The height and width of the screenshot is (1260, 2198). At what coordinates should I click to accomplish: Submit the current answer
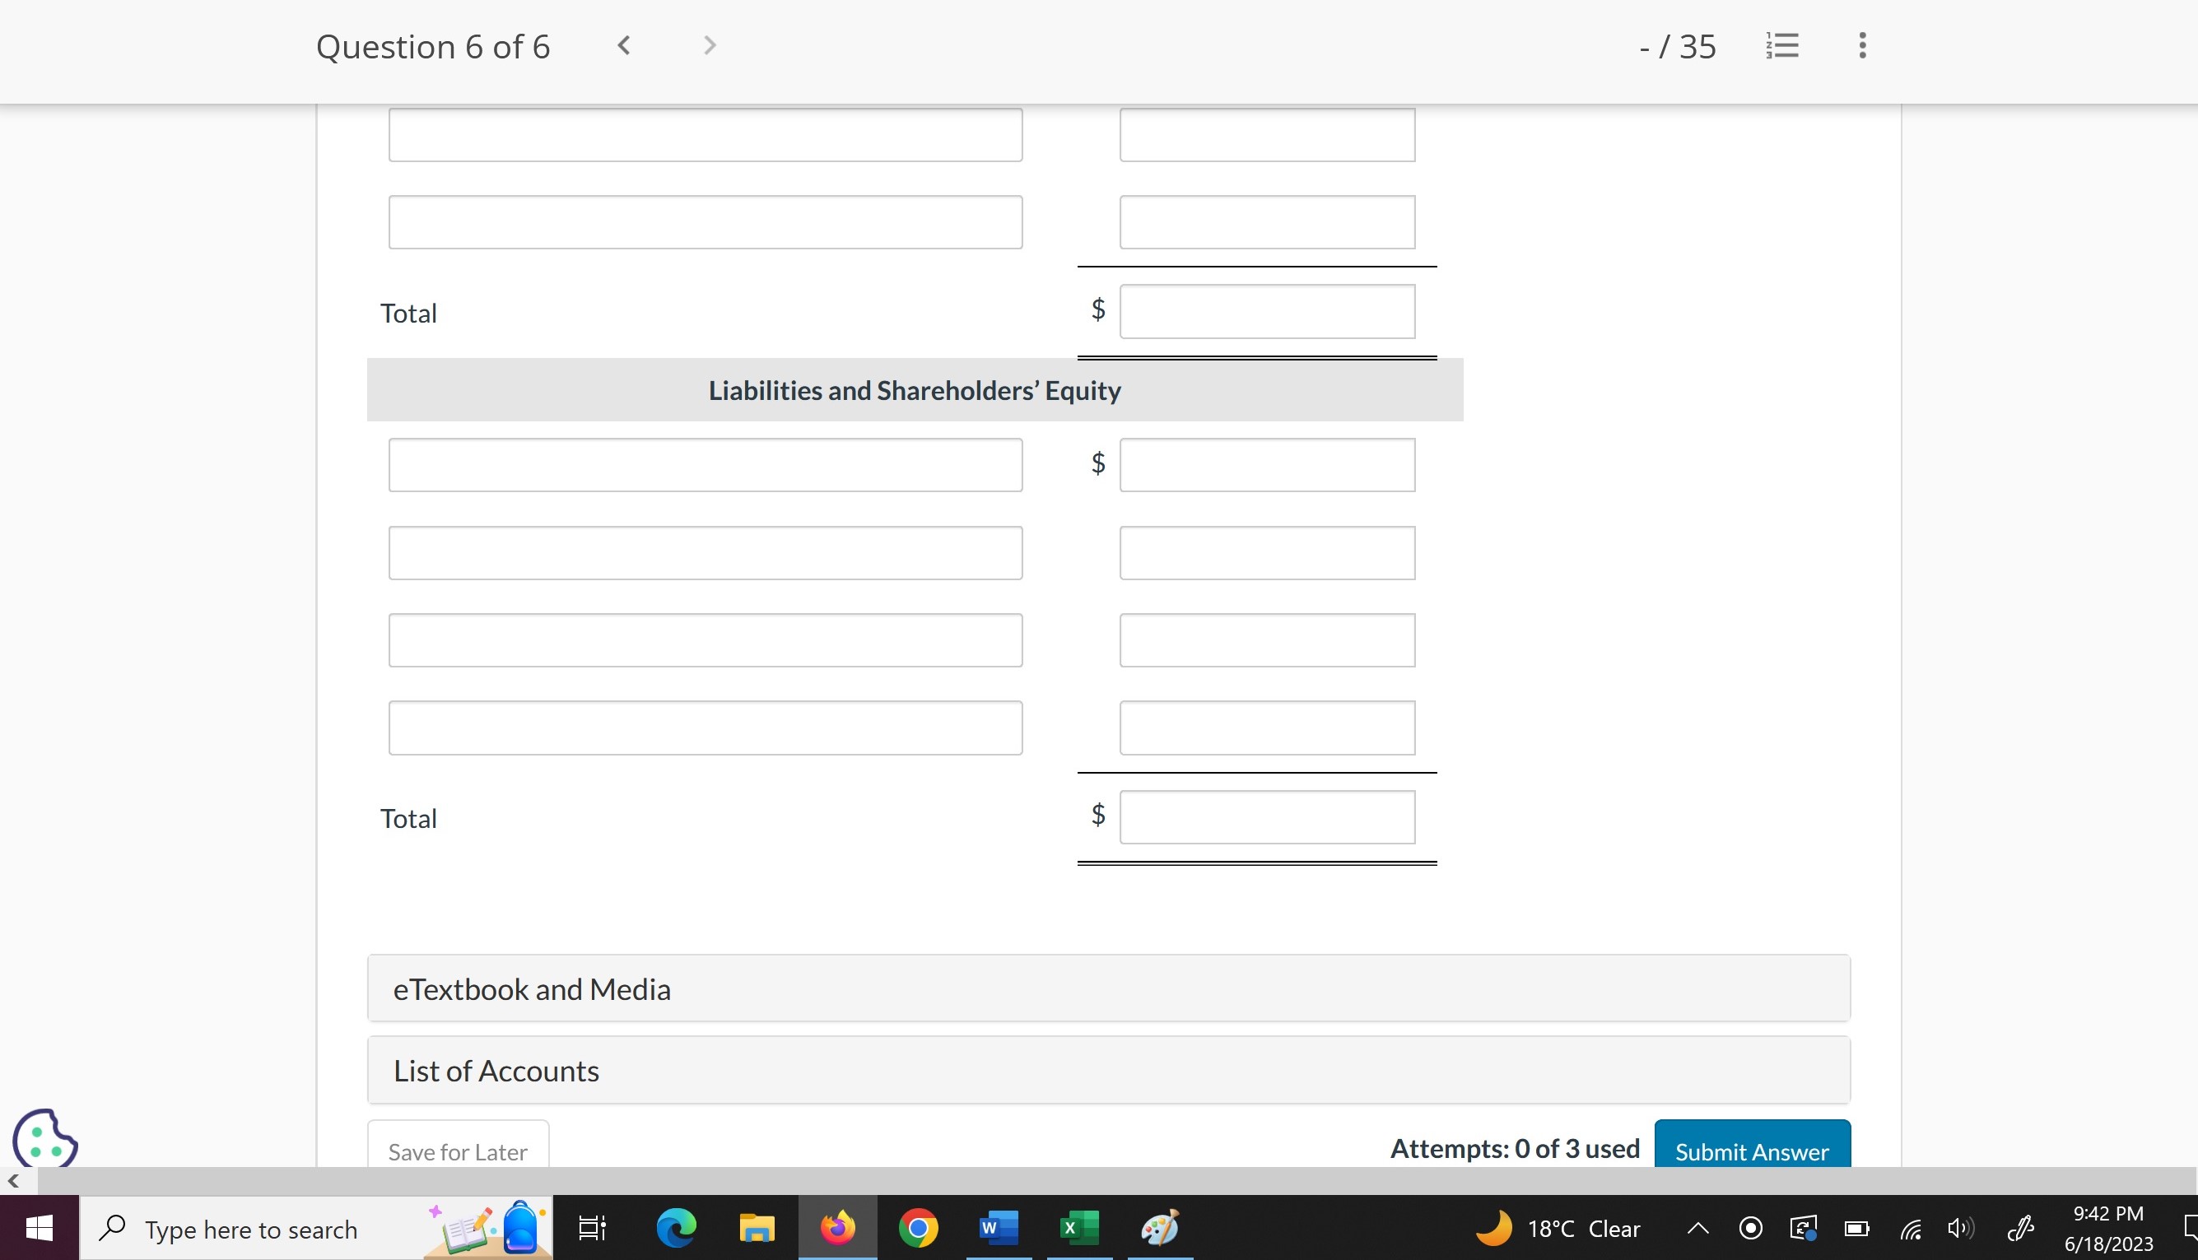point(1751,1148)
